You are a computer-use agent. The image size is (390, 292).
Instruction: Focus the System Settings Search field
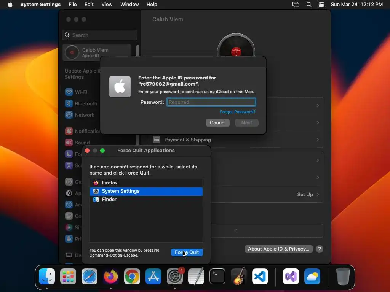[x=99, y=35]
